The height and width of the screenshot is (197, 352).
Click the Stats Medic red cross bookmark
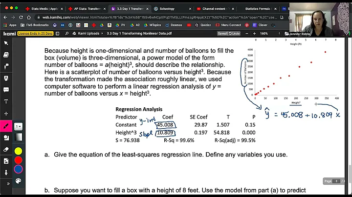94,25
